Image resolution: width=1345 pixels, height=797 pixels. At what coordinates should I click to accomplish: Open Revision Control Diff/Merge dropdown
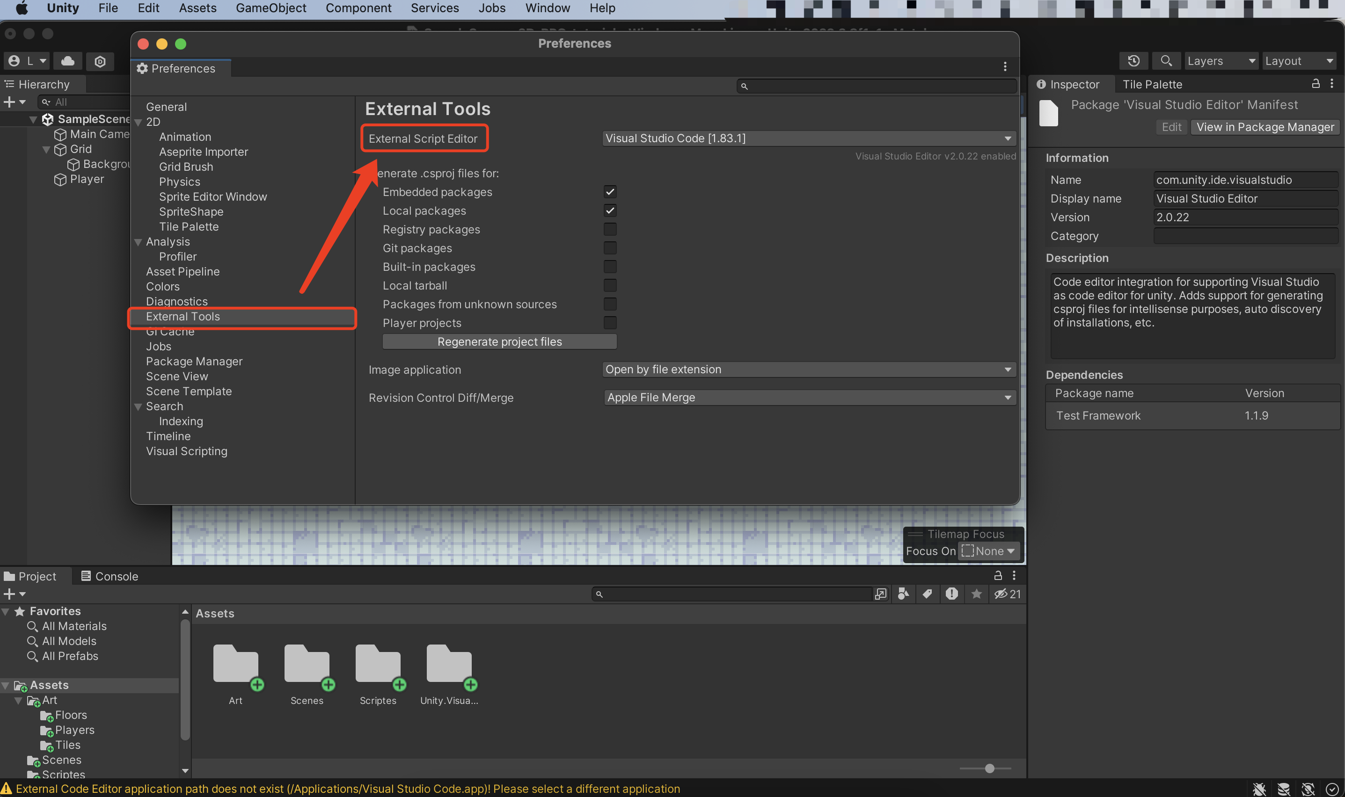coord(808,398)
